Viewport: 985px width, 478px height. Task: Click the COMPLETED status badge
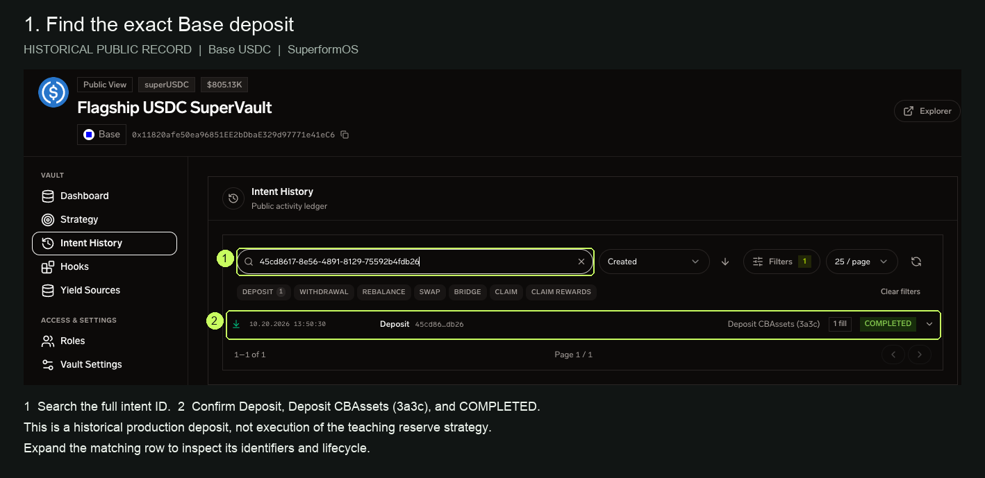pos(888,324)
